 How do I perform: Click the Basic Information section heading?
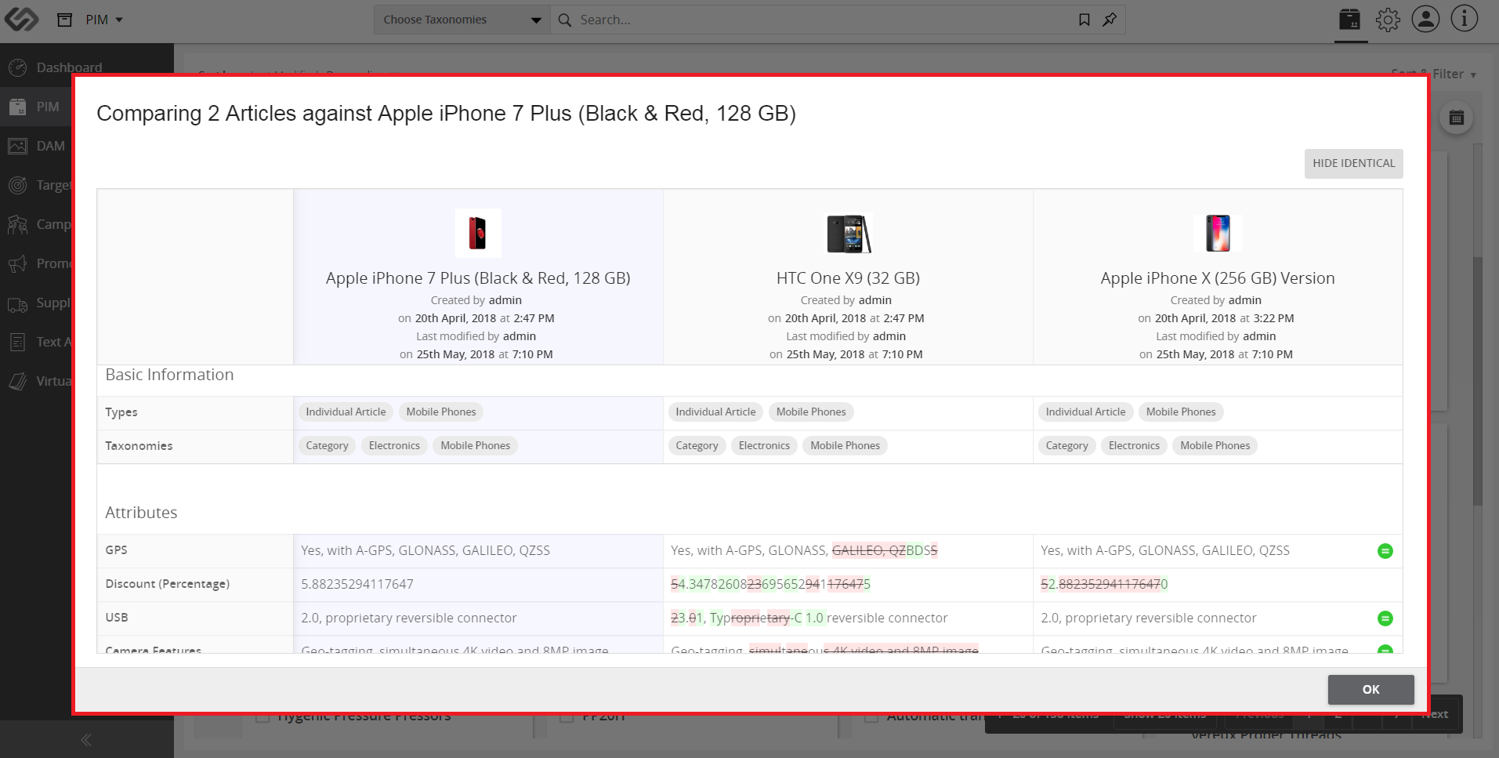[x=169, y=375]
